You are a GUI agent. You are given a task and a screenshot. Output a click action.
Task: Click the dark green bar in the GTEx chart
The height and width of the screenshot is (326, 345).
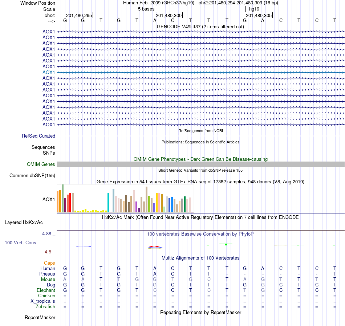pos(185,204)
